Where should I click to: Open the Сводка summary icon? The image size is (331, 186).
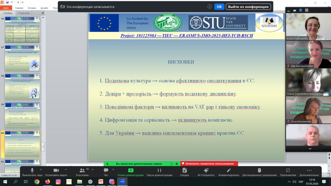185,172
